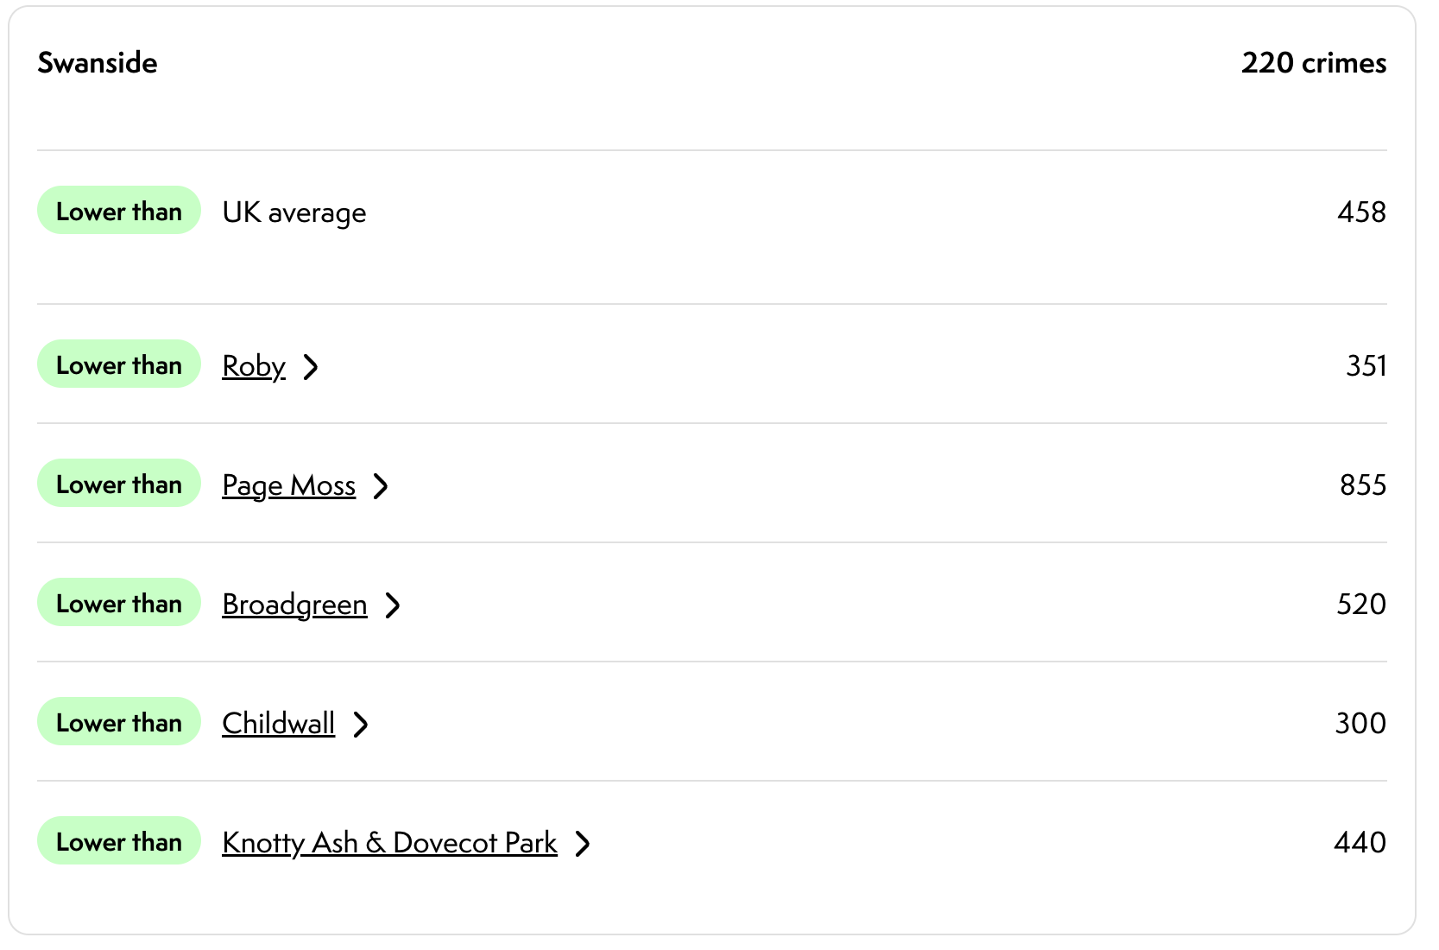1439x950 pixels.
Task: Open Knotty Ash & Dovecot Park link
Action: coord(389,843)
